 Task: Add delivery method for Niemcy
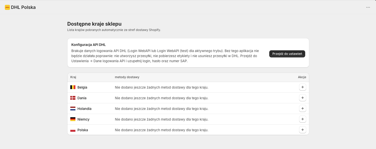click(302, 119)
